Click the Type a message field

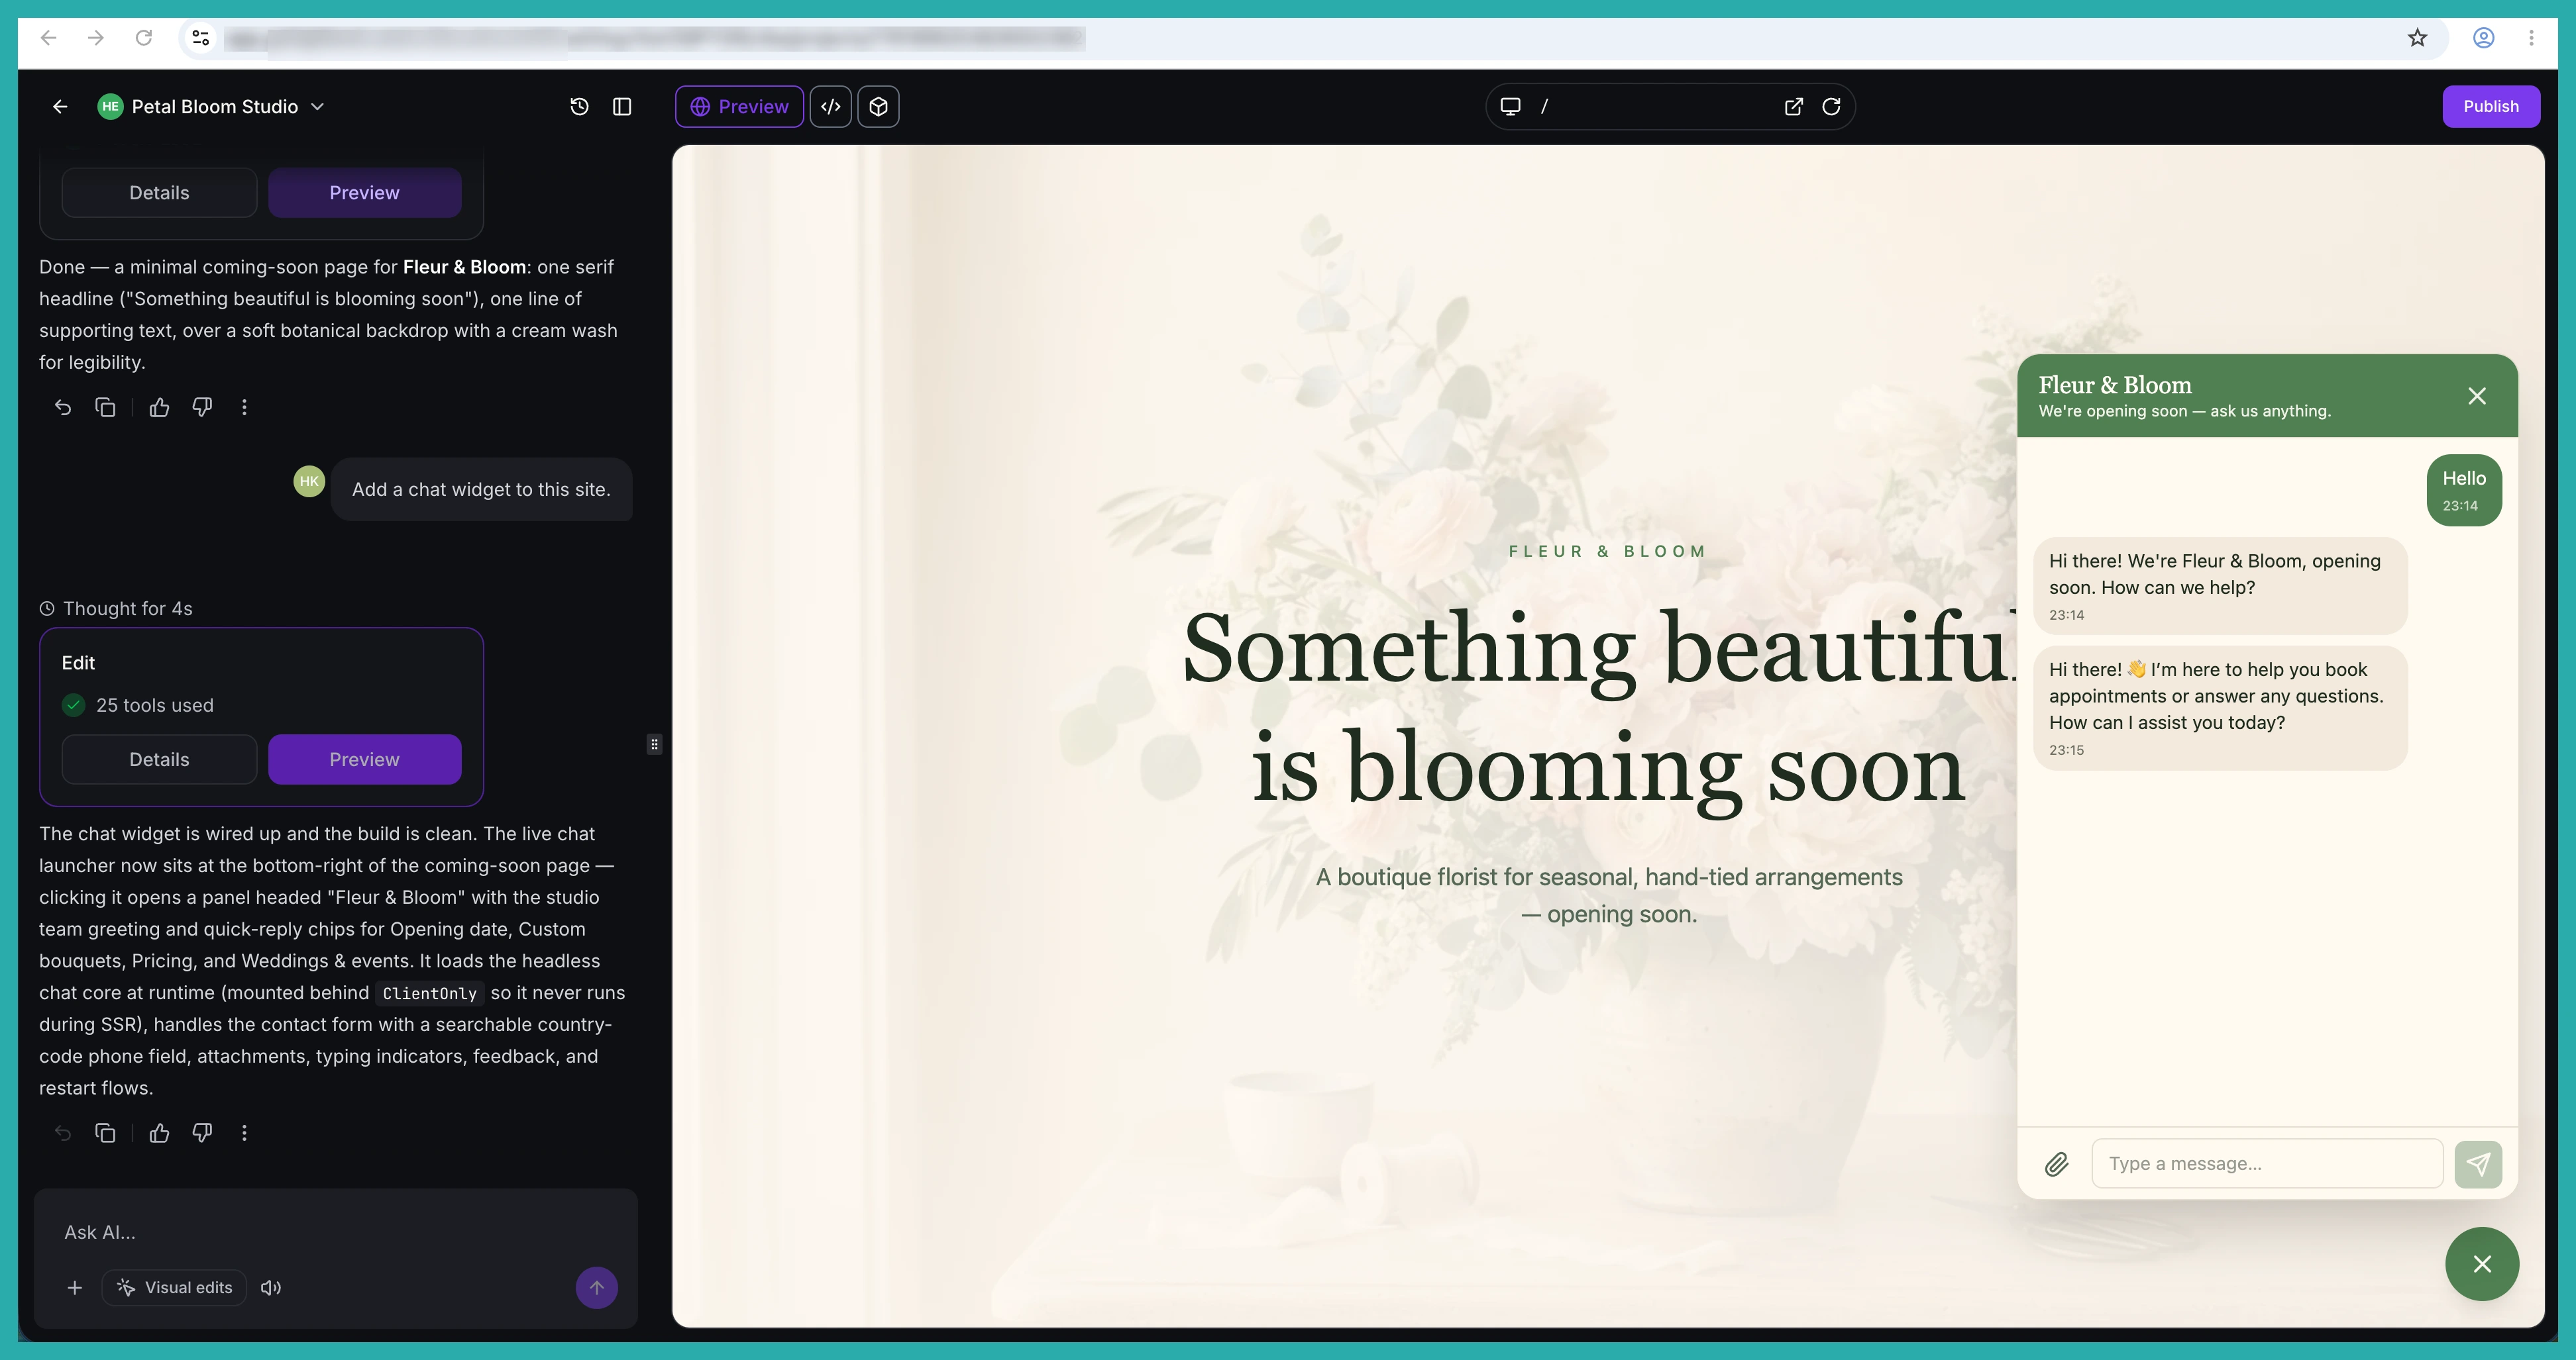coord(2267,1164)
